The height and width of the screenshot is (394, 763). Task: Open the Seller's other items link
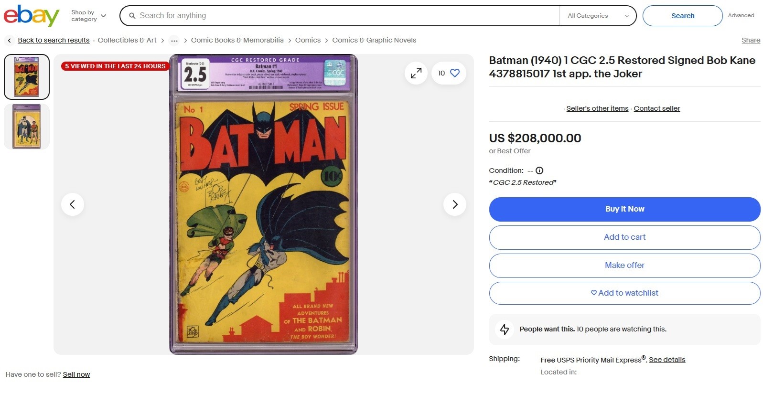tap(597, 108)
